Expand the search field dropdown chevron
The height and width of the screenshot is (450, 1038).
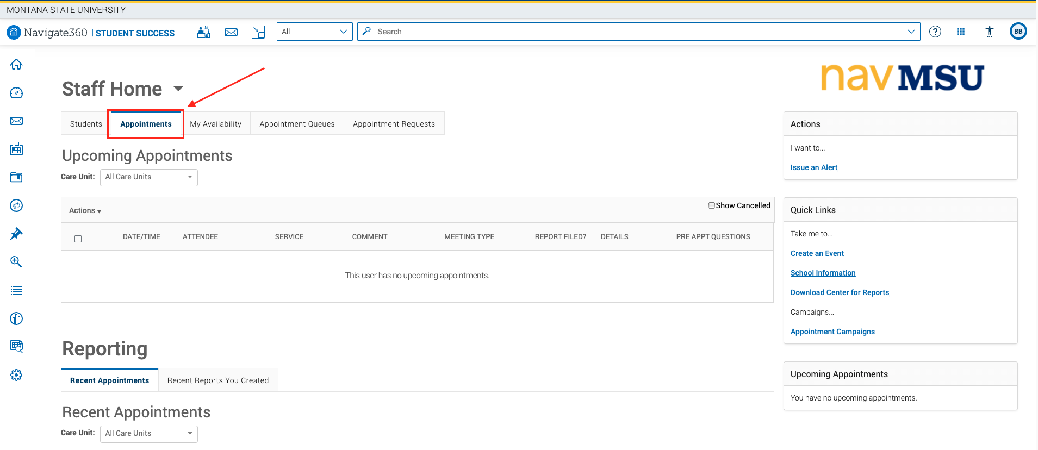pos(911,32)
